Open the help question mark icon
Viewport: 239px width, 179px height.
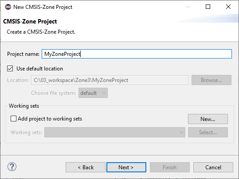pos(12,167)
